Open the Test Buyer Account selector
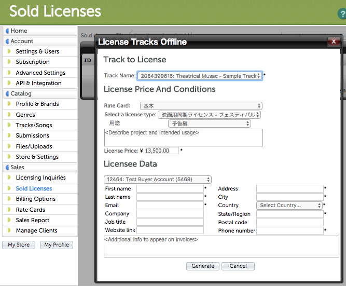Screen dimensions: 346x286 tap(158, 180)
